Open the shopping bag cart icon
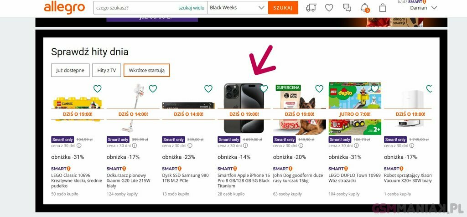 click(x=383, y=8)
